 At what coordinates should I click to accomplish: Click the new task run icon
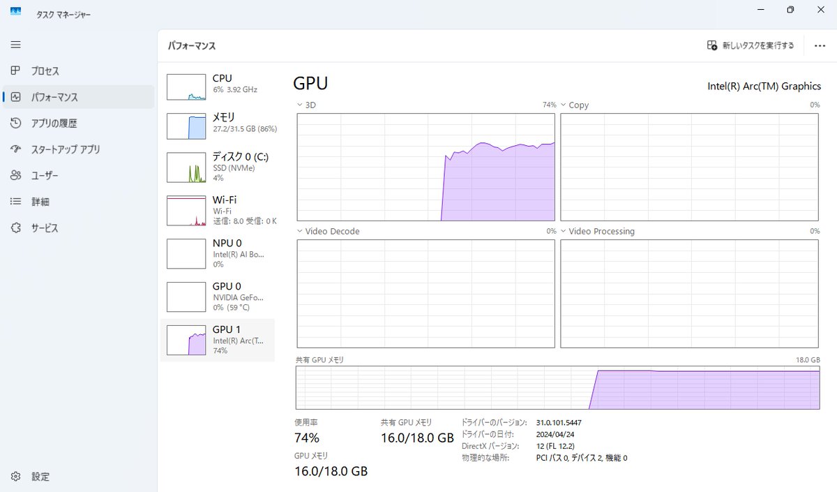[712, 45]
